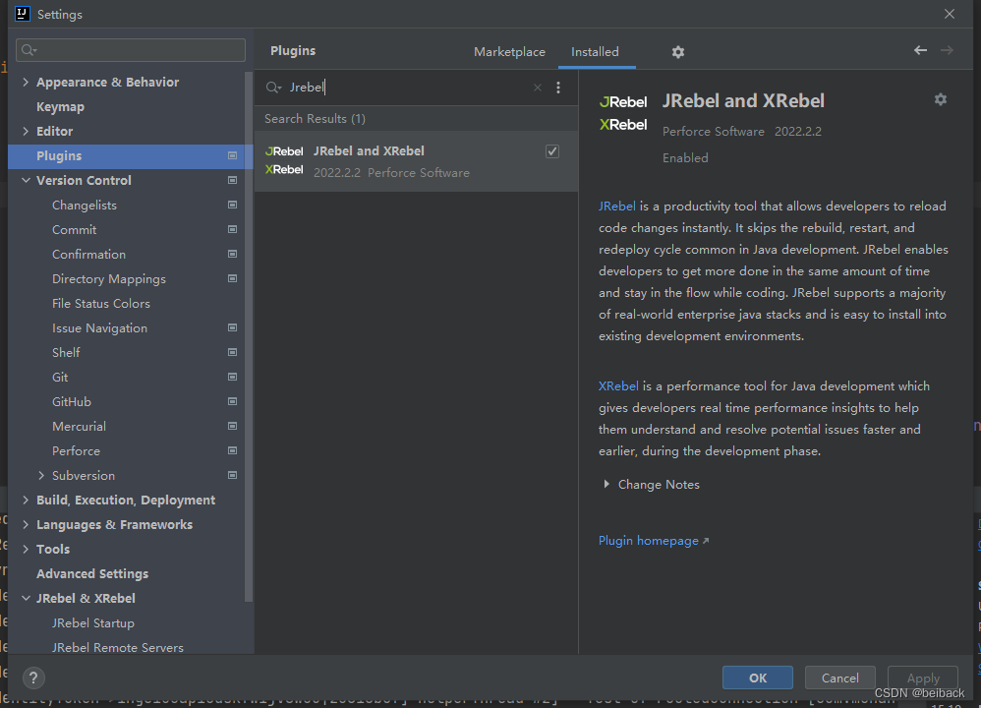Click the project-level icon beside Confirmation
Screen dimensions: 981x708
pyautogui.click(x=232, y=254)
